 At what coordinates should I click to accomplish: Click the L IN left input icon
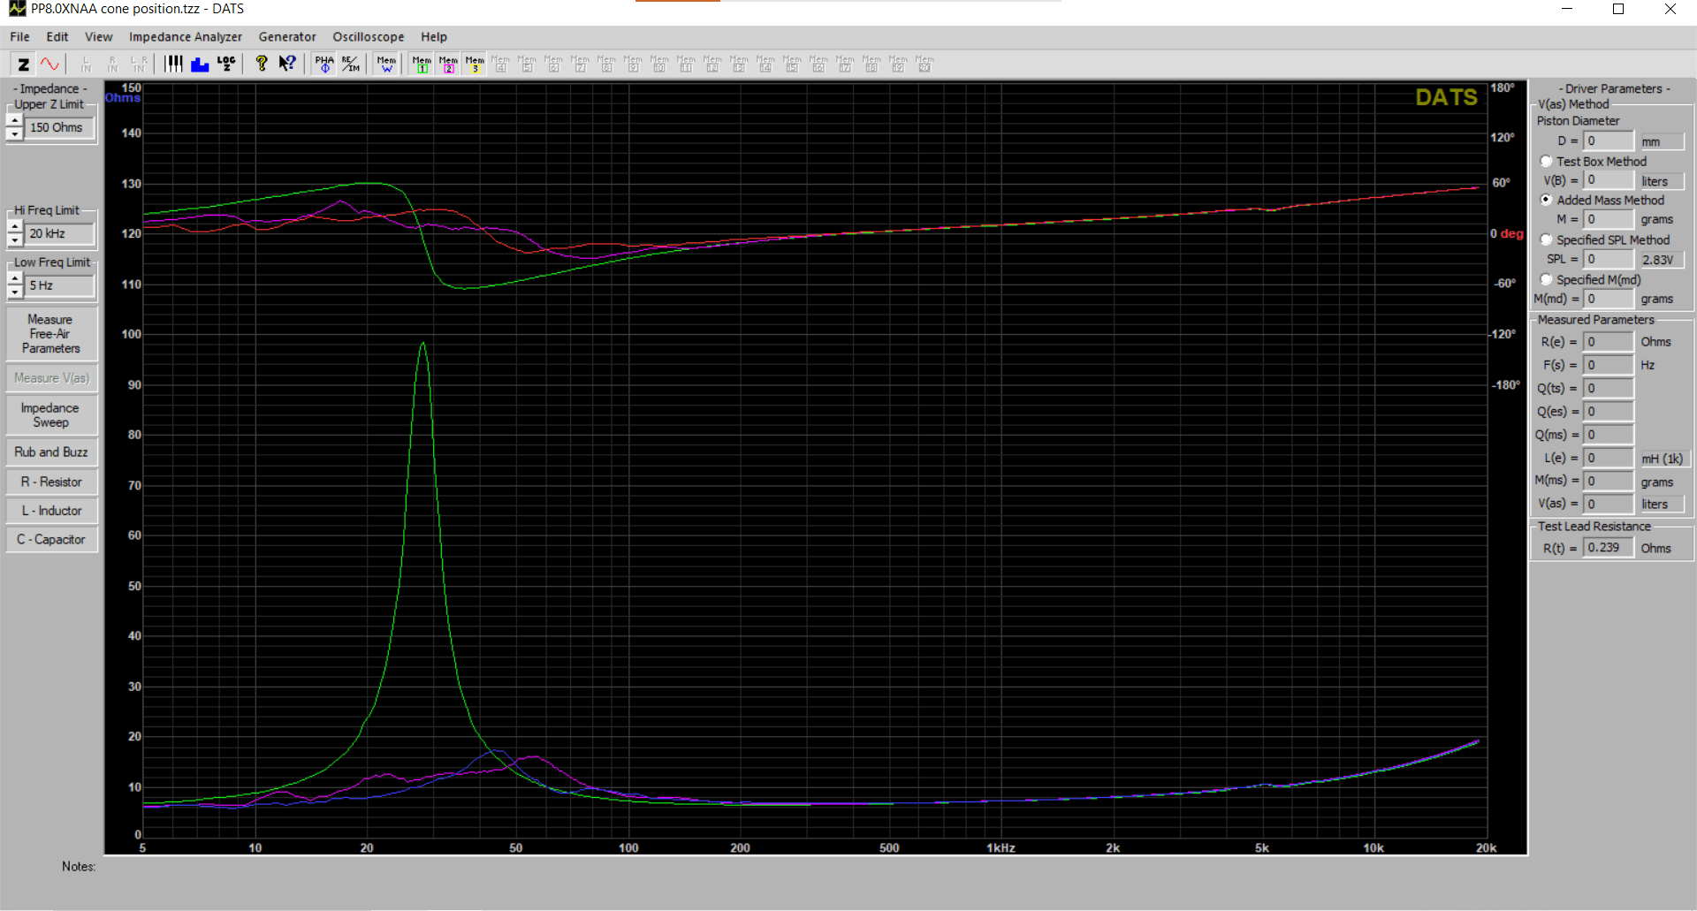(x=86, y=64)
